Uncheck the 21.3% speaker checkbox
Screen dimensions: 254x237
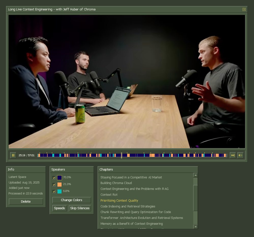[x=54, y=185]
